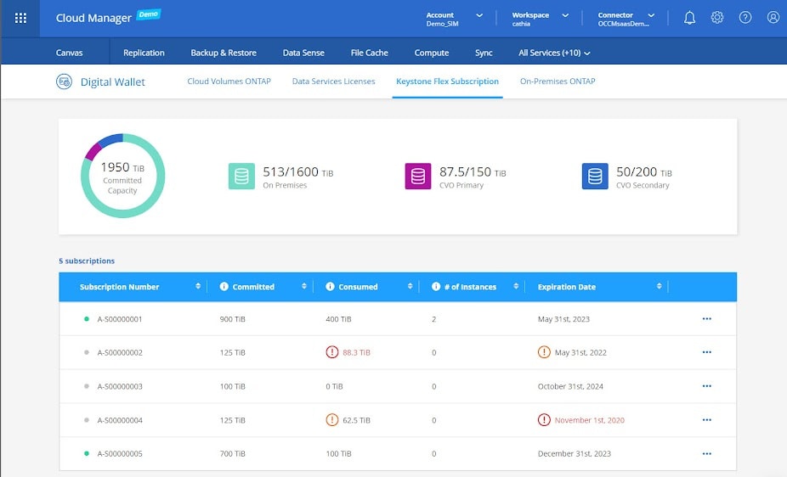The image size is (787, 477).
Task: Open the All Services (+10) dropdown
Action: (554, 53)
